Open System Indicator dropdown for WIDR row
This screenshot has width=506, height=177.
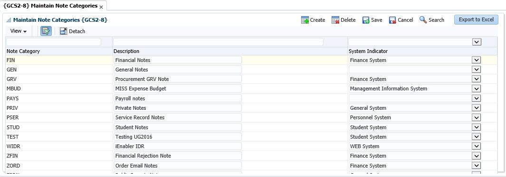(x=477, y=147)
